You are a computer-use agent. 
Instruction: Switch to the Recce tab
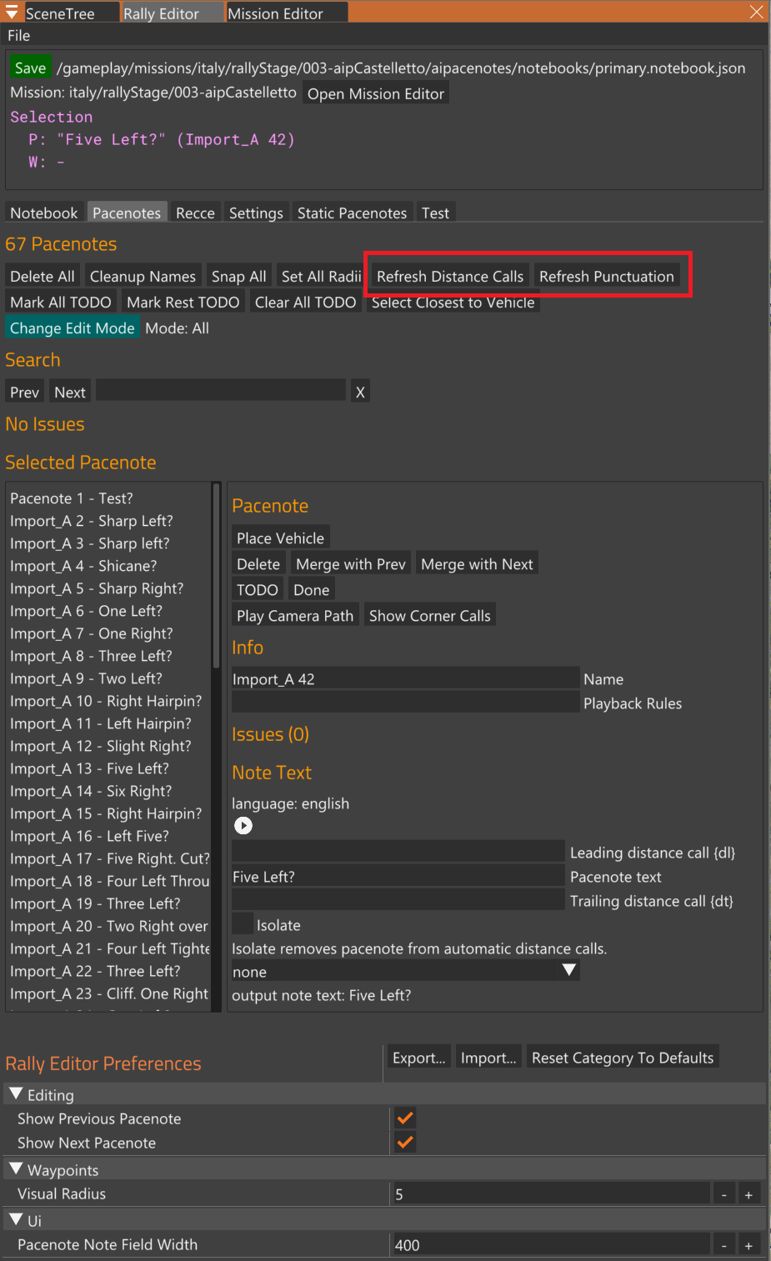[x=195, y=213]
